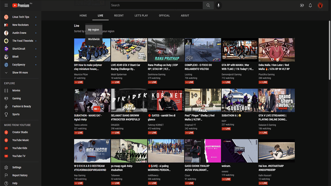Click LIVE badge under Mobil Spiderman
Image resolution: width=331 pixels, height=186 pixels.
tap(116, 82)
